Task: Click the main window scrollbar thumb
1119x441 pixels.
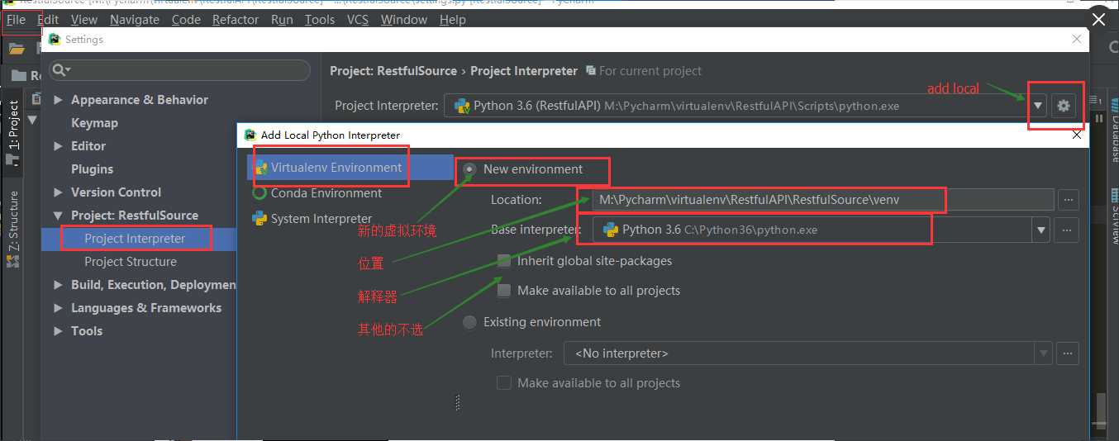Action: [x=1101, y=410]
